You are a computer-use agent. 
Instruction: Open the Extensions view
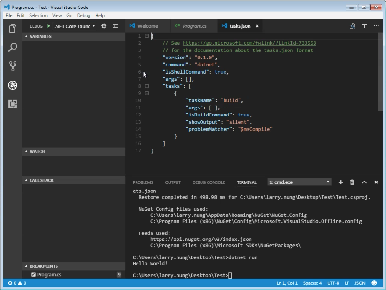[13, 104]
